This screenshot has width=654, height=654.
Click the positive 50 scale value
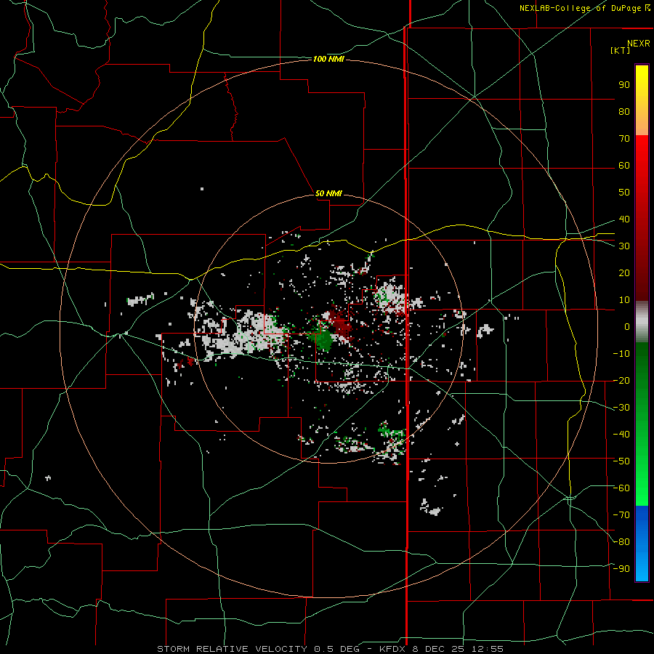[x=624, y=193]
